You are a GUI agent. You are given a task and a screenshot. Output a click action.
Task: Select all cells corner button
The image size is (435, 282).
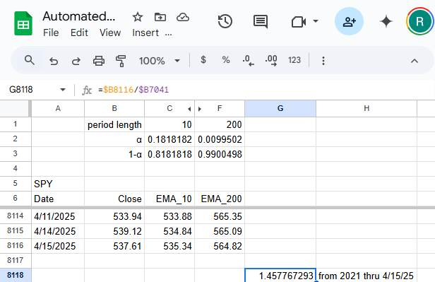[x=16, y=108]
